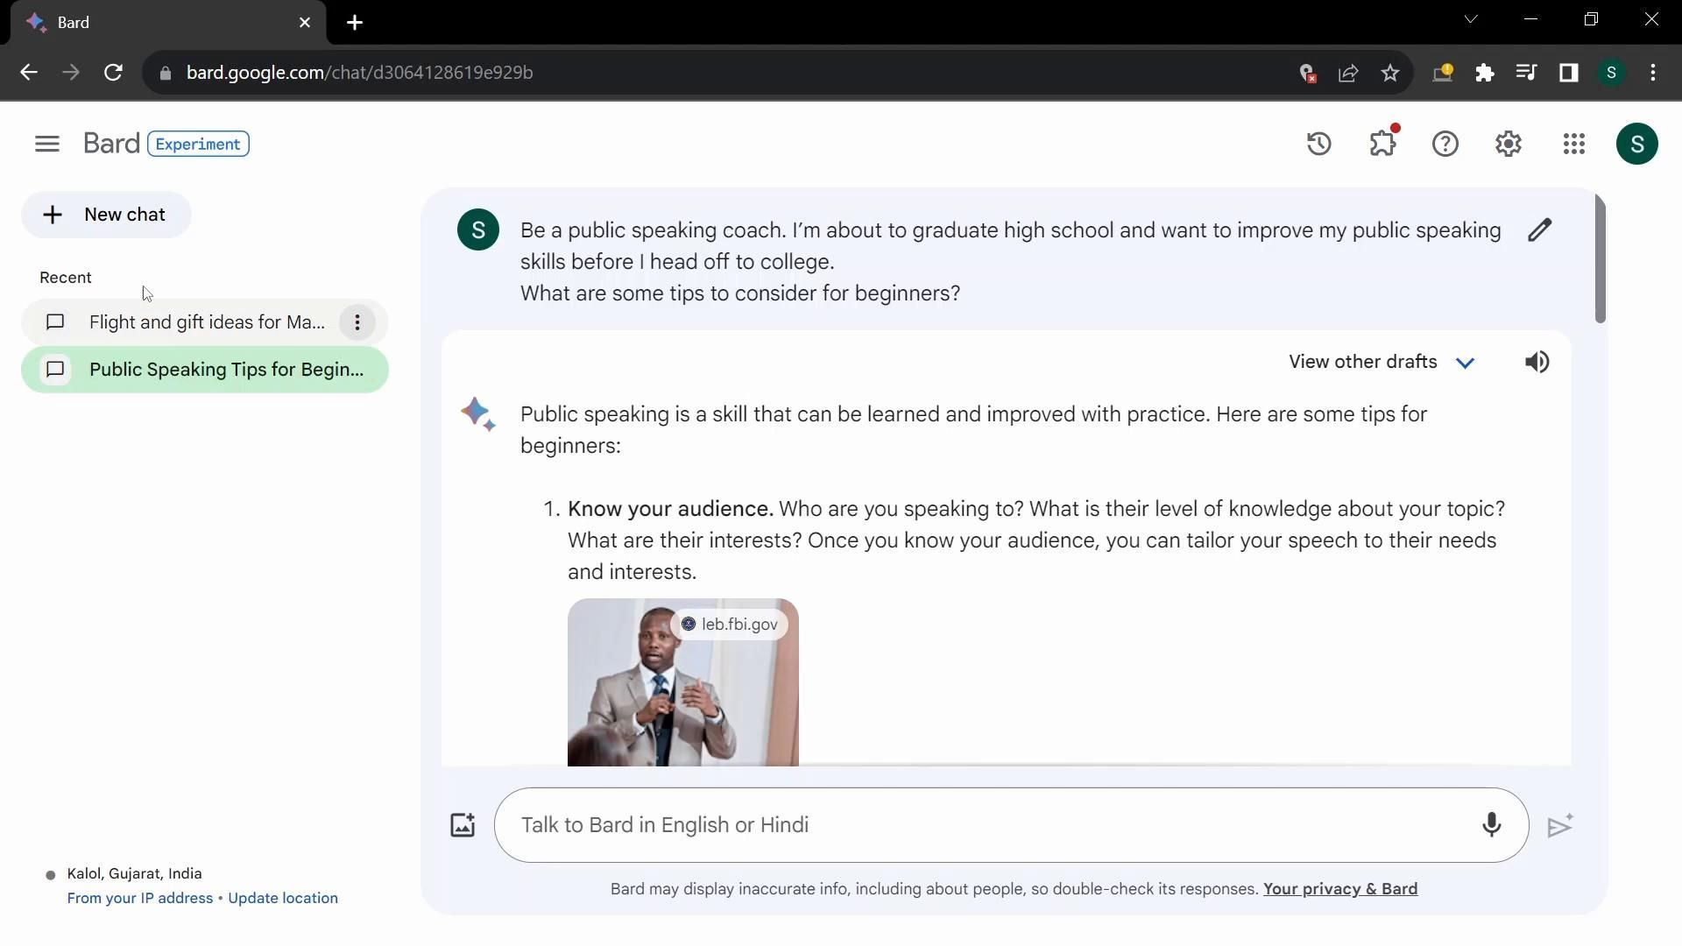The height and width of the screenshot is (946, 1682).
Task: Open Update location link
Action: pyautogui.click(x=282, y=898)
